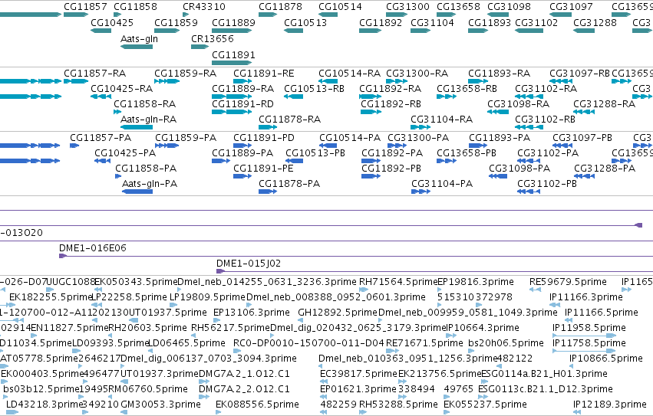Select the CG10425-PA protein label

[x=125, y=153]
